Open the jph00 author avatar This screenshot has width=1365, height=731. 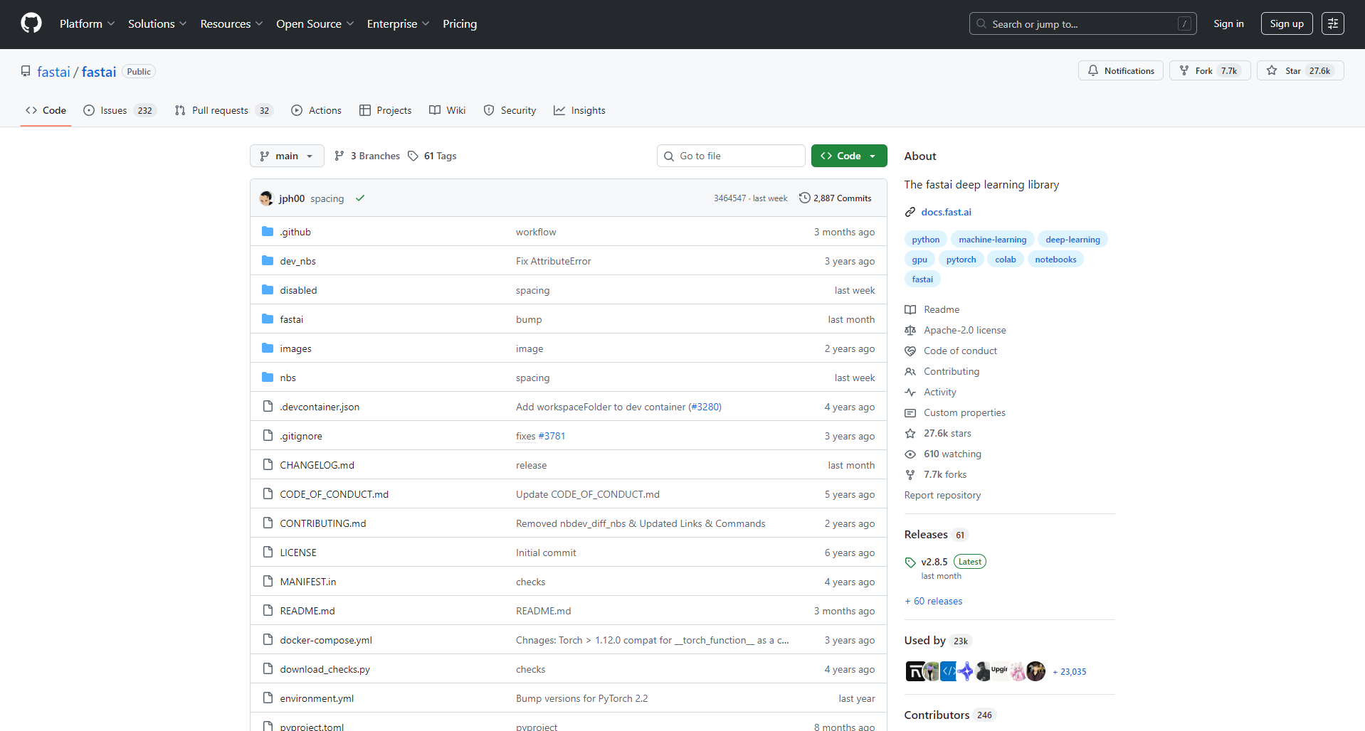pos(267,198)
